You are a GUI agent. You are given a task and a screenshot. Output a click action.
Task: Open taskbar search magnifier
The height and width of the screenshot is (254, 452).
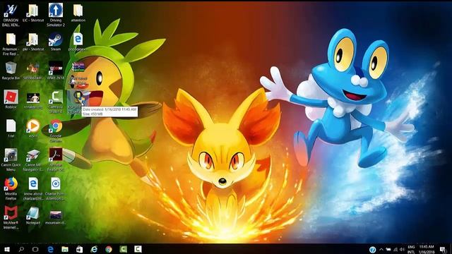(21, 249)
